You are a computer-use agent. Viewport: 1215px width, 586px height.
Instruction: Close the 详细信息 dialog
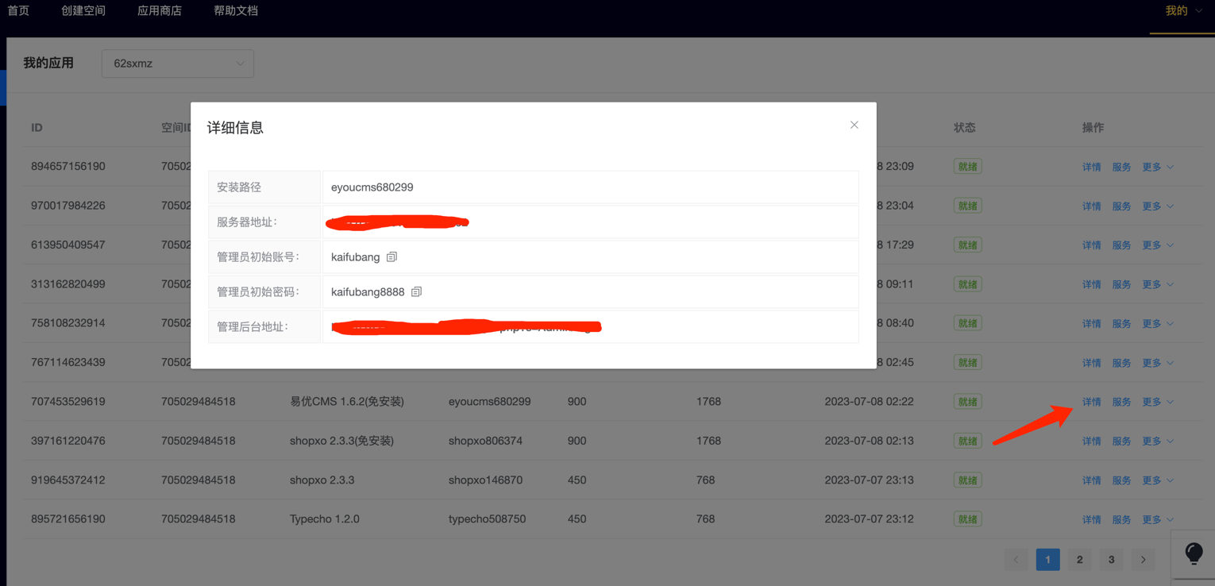(x=854, y=125)
